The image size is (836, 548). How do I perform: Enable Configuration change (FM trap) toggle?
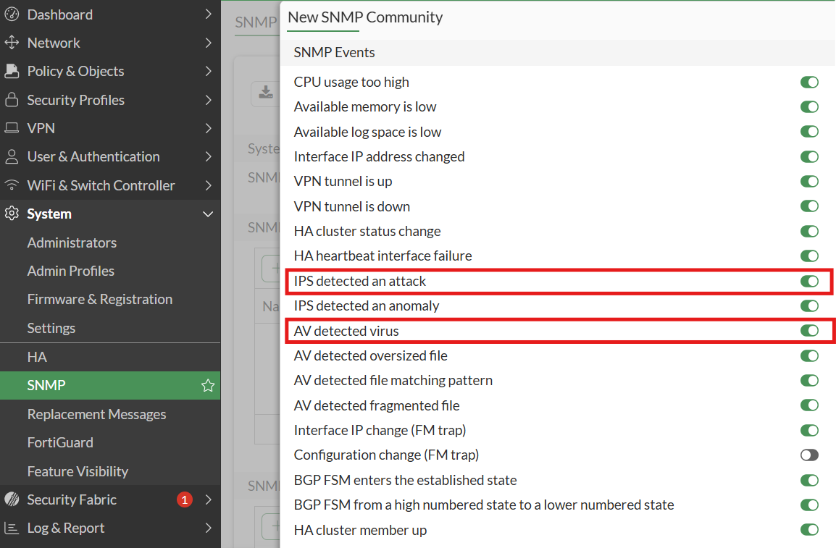click(809, 455)
